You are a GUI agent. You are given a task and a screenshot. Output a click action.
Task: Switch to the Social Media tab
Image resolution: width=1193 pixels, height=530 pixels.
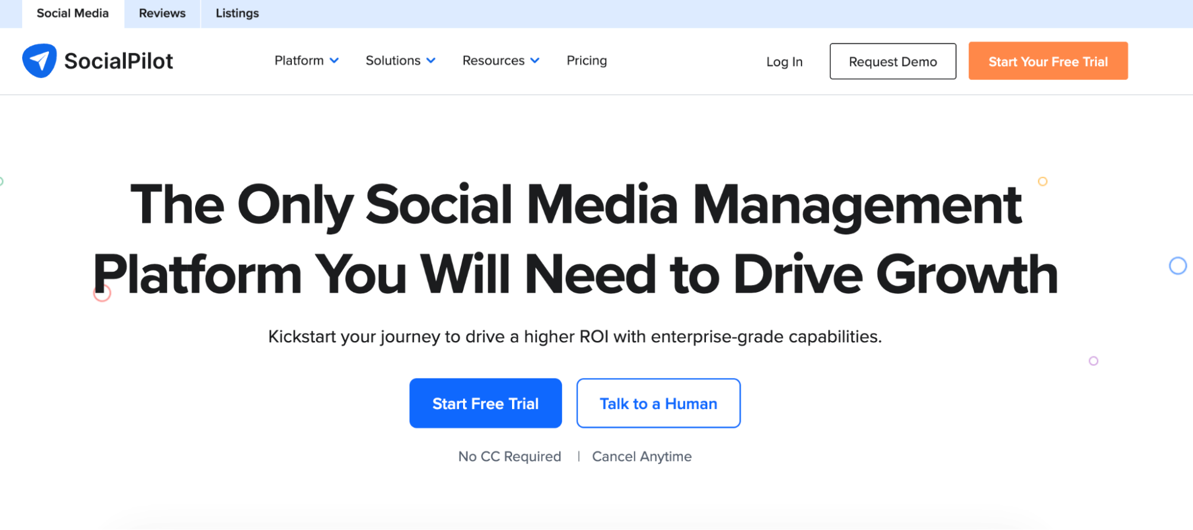click(x=73, y=14)
